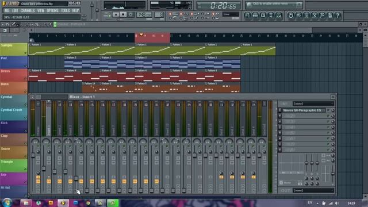Screen dimensions: 368x207
Task: Open the question mark help icon
Action: (338, 16)
